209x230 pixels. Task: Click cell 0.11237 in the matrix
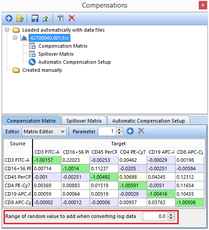(104, 168)
